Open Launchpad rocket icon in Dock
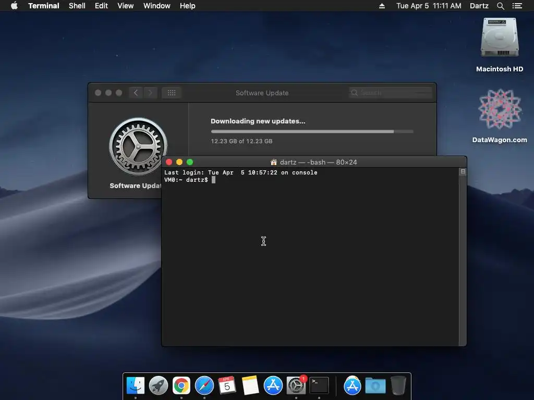 pyautogui.click(x=159, y=386)
